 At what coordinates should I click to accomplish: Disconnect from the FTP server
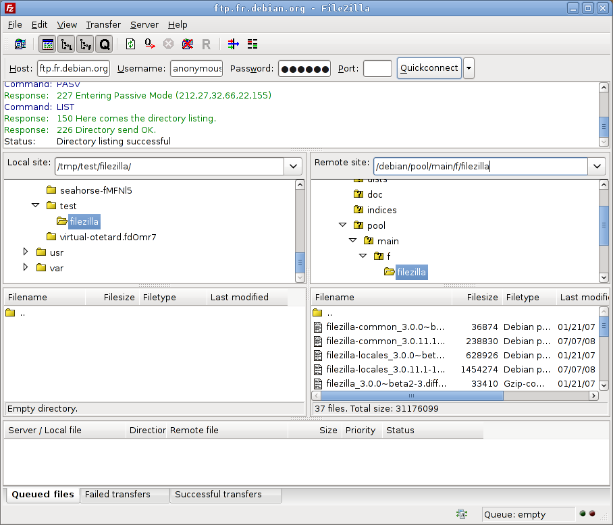pyautogui.click(x=186, y=45)
